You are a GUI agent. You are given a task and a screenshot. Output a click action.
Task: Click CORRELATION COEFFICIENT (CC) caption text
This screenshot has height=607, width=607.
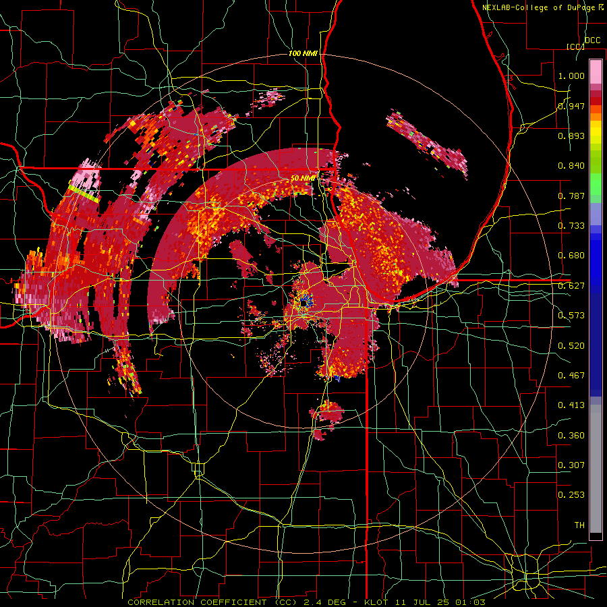pos(212,602)
